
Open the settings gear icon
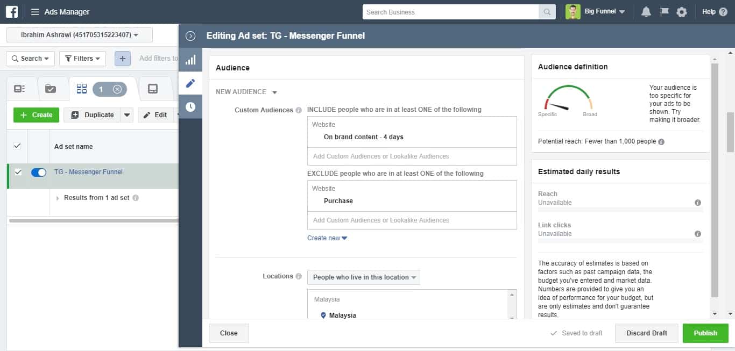(x=682, y=12)
